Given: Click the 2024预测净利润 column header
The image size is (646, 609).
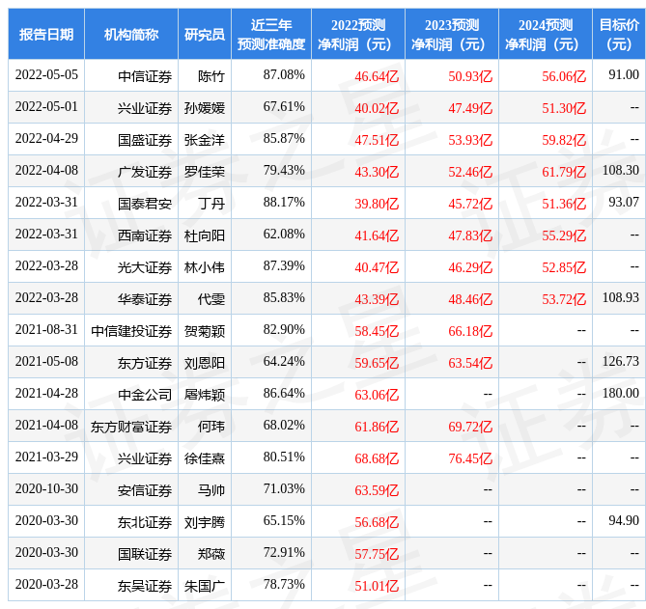Looking at the screenshot, I should [545, 34].
